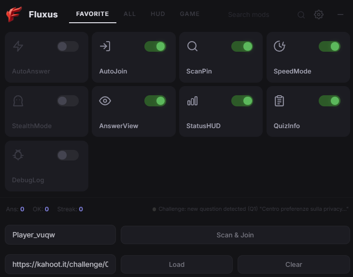Screen dimensions: 353x277
Task: Click the ScanPin magnifier icon
Action: point(192,46)
